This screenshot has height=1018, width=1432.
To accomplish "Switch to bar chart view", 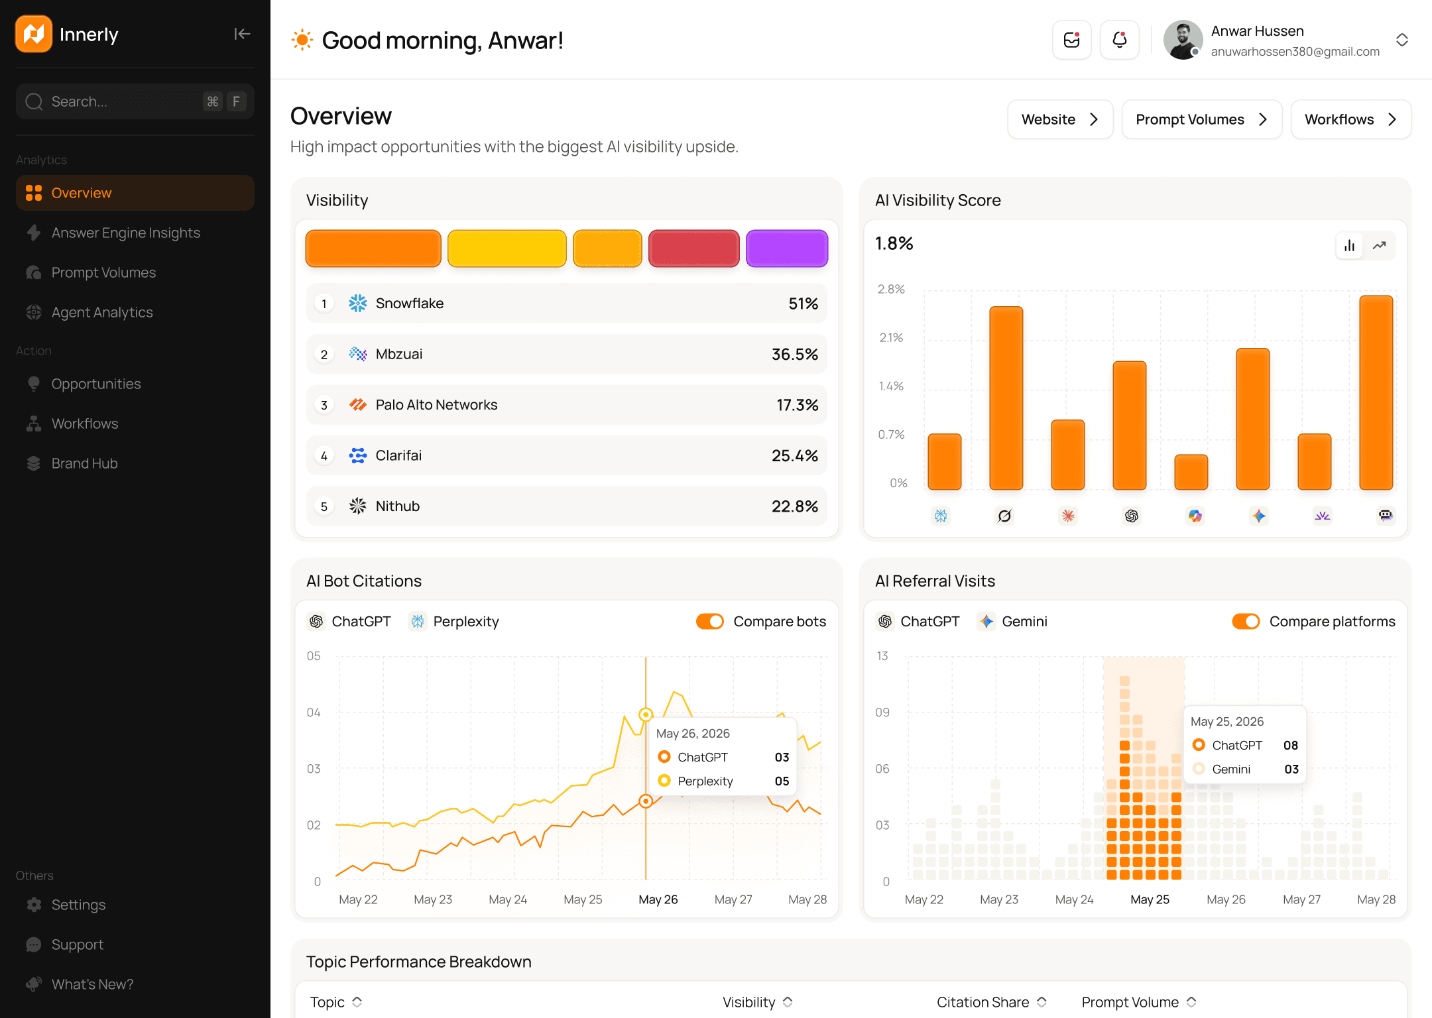I will coord(1350,246).
